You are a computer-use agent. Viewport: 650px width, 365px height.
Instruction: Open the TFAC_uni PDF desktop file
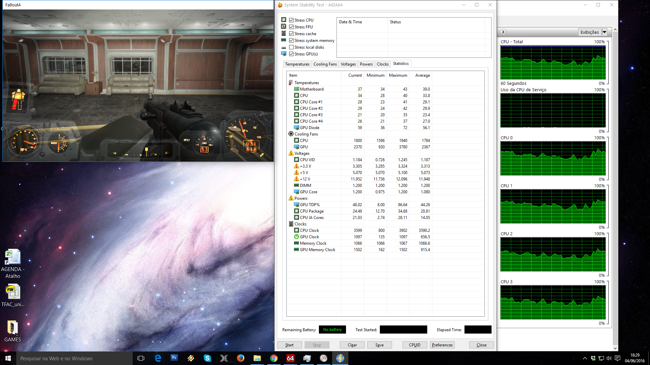pyautogui.click(x=13, y=295)
